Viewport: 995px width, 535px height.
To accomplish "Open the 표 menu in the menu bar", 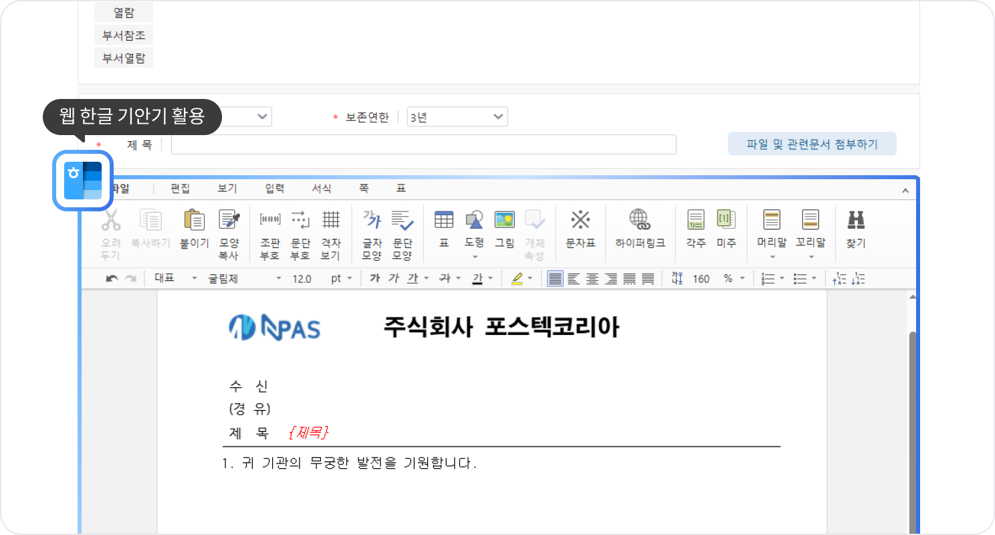I will pyautogui.click(x=401, y=189).
